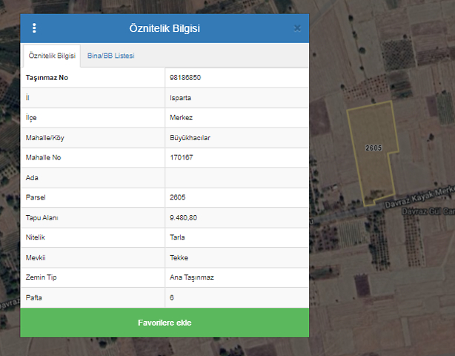
Task: Click parcel label 2605 on the map
Action: tap(373, 148)
